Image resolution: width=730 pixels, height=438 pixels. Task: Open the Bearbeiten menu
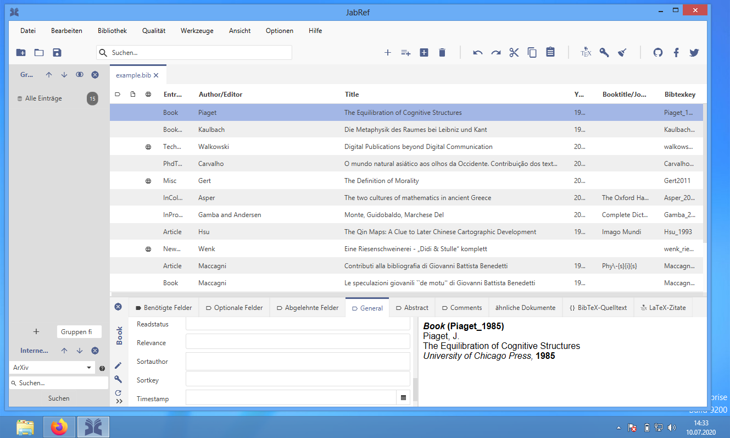coord(66,31)
